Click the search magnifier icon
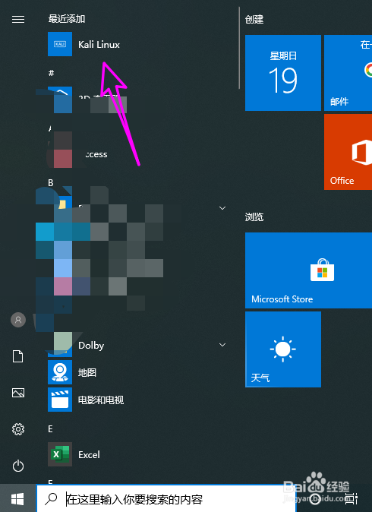The height and width of the screenshot is (512, 372). click(51, 498)
